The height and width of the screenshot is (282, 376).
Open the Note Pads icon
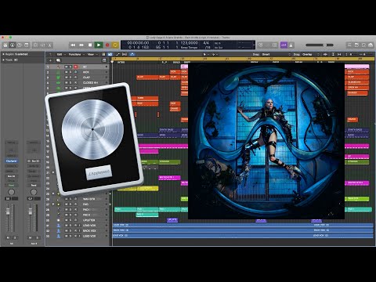356,45
